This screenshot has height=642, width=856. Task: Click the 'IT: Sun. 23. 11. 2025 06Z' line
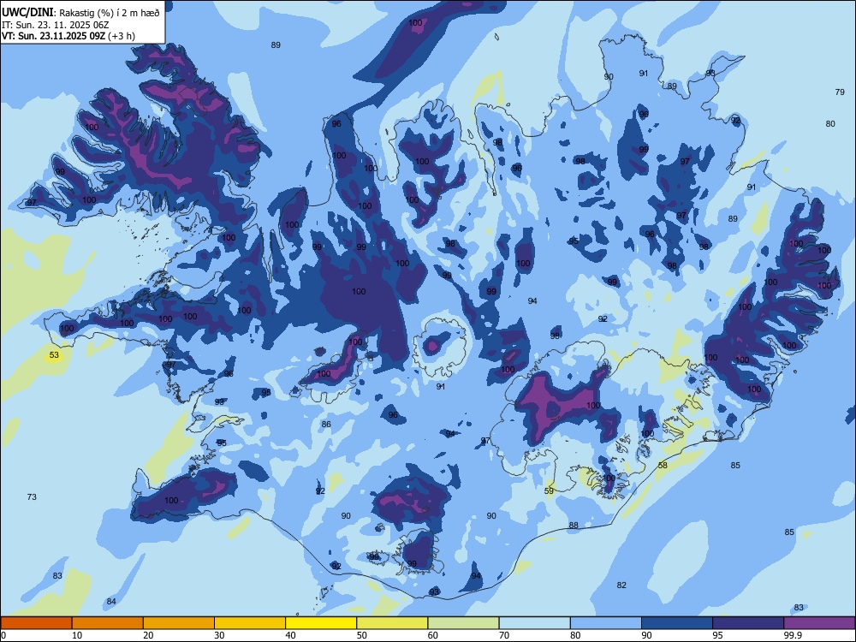(55, 25)
